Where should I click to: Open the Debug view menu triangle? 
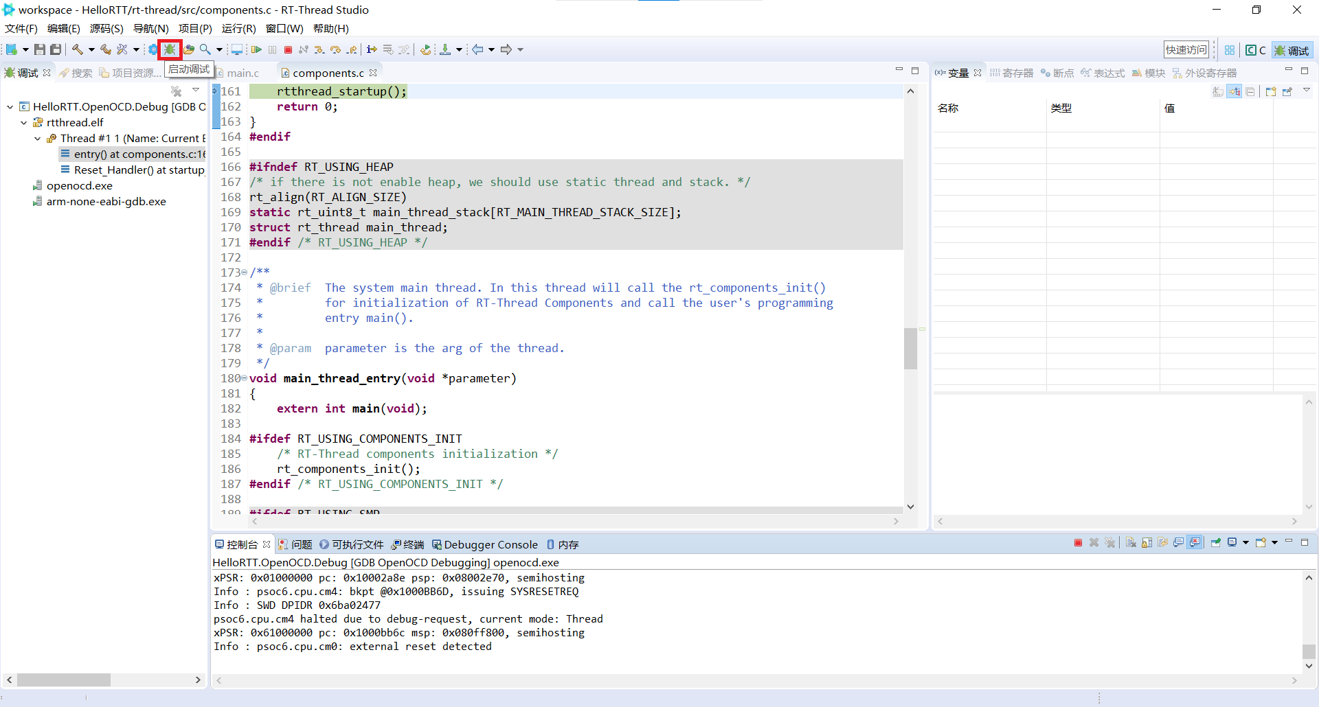coord(196,90)
